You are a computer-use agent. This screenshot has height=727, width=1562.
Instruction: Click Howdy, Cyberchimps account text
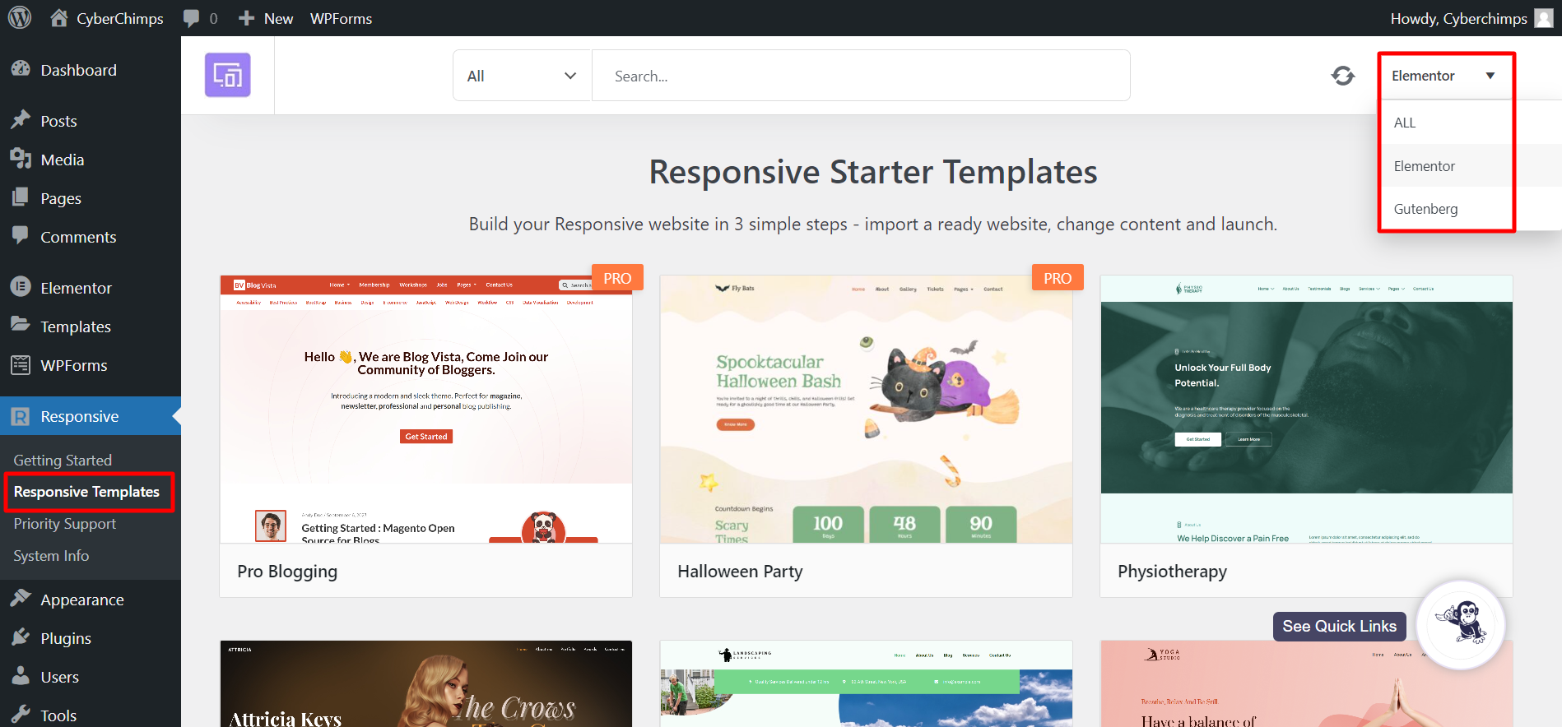1458,18
